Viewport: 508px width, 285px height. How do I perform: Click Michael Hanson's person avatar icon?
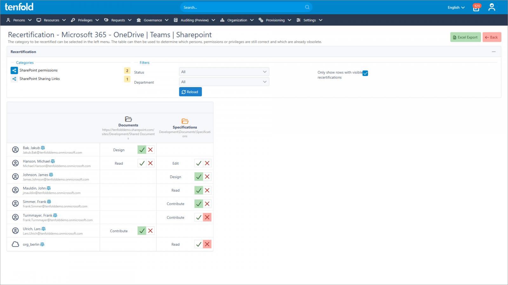pos(15,163)
